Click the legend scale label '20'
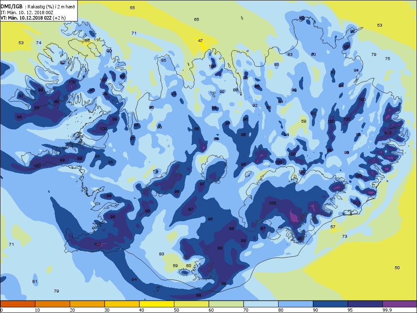 tap(72, 310)
